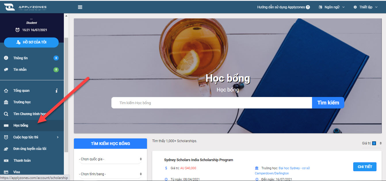Open the hamburger menu icon
The image size is (386, 181).
coord(80,7)
